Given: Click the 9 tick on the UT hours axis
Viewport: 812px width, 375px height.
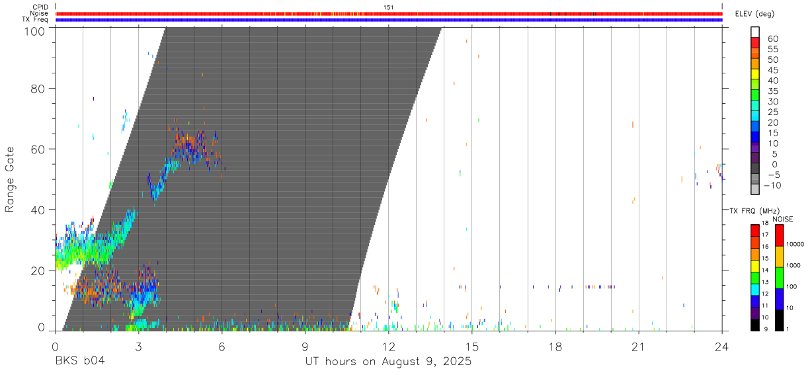Looking at the screenshot, I should click(x=305, y=346).
